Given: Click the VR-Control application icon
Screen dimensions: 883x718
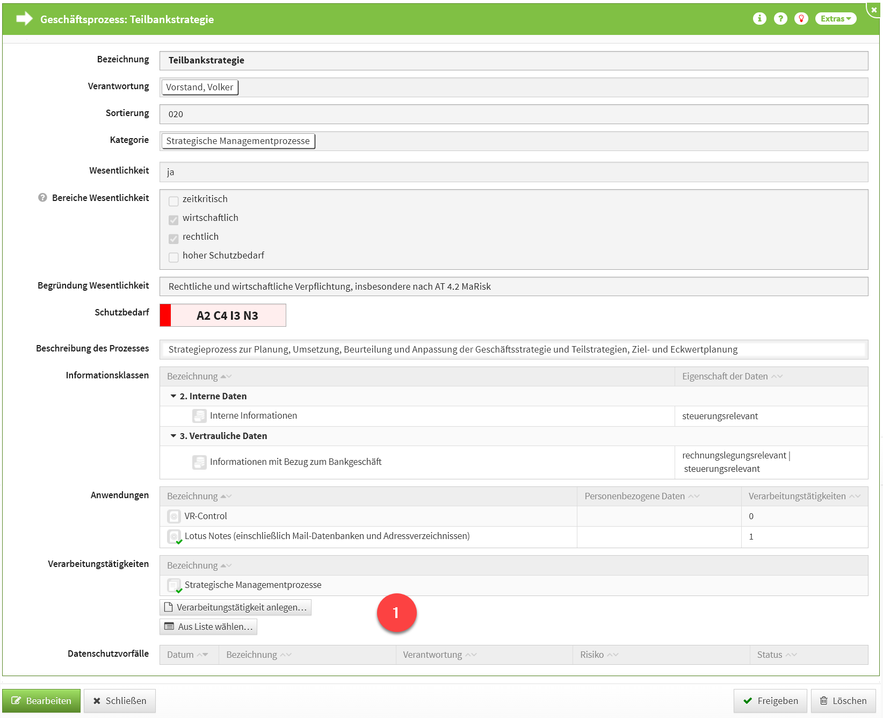Looking at the screenshot, I should point(174,516).
